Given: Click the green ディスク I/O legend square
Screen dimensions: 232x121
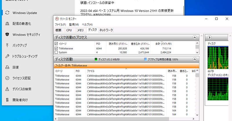Looking at the screenshot, I should 96,59.
